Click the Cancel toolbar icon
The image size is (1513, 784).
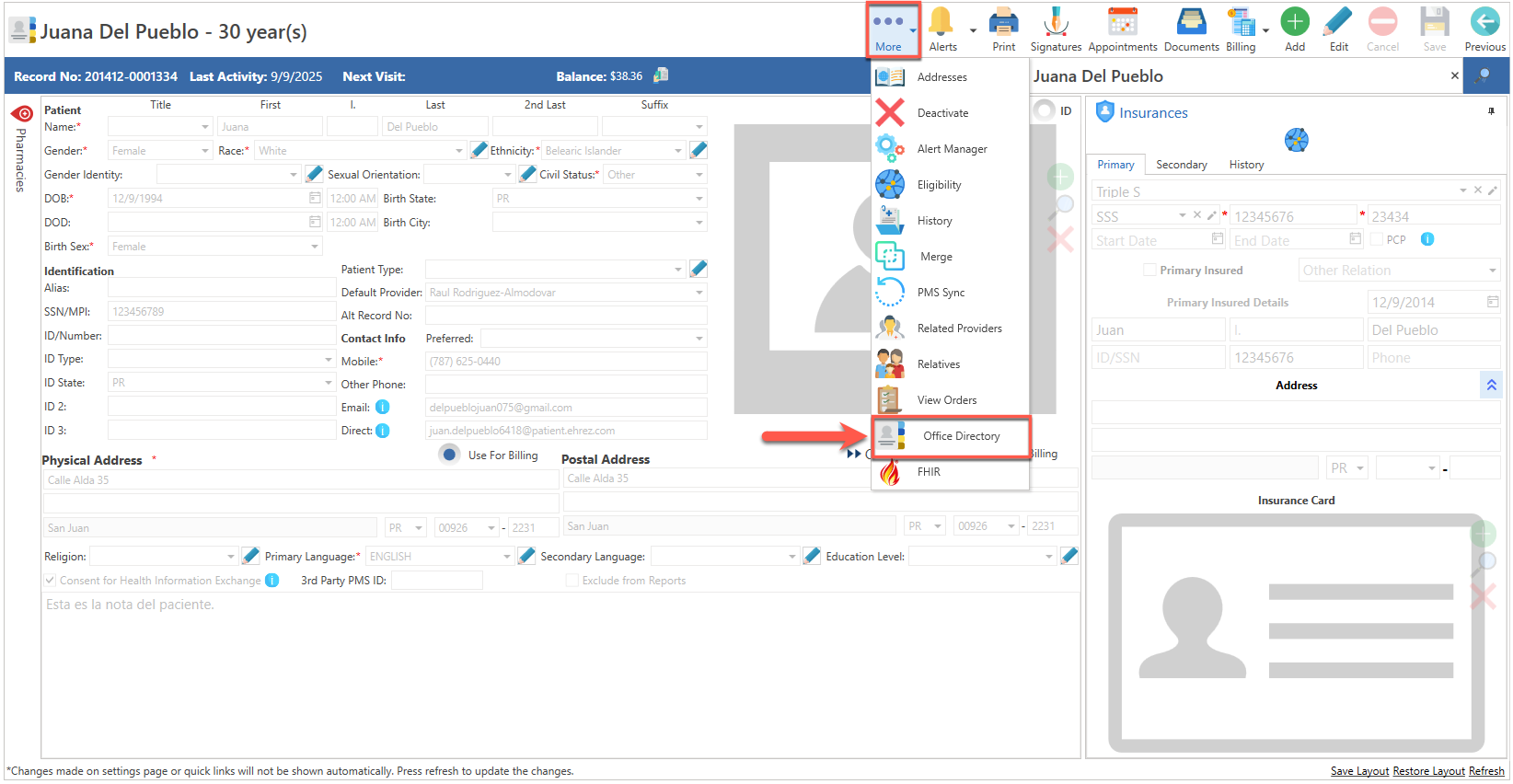pos(1382,21)
